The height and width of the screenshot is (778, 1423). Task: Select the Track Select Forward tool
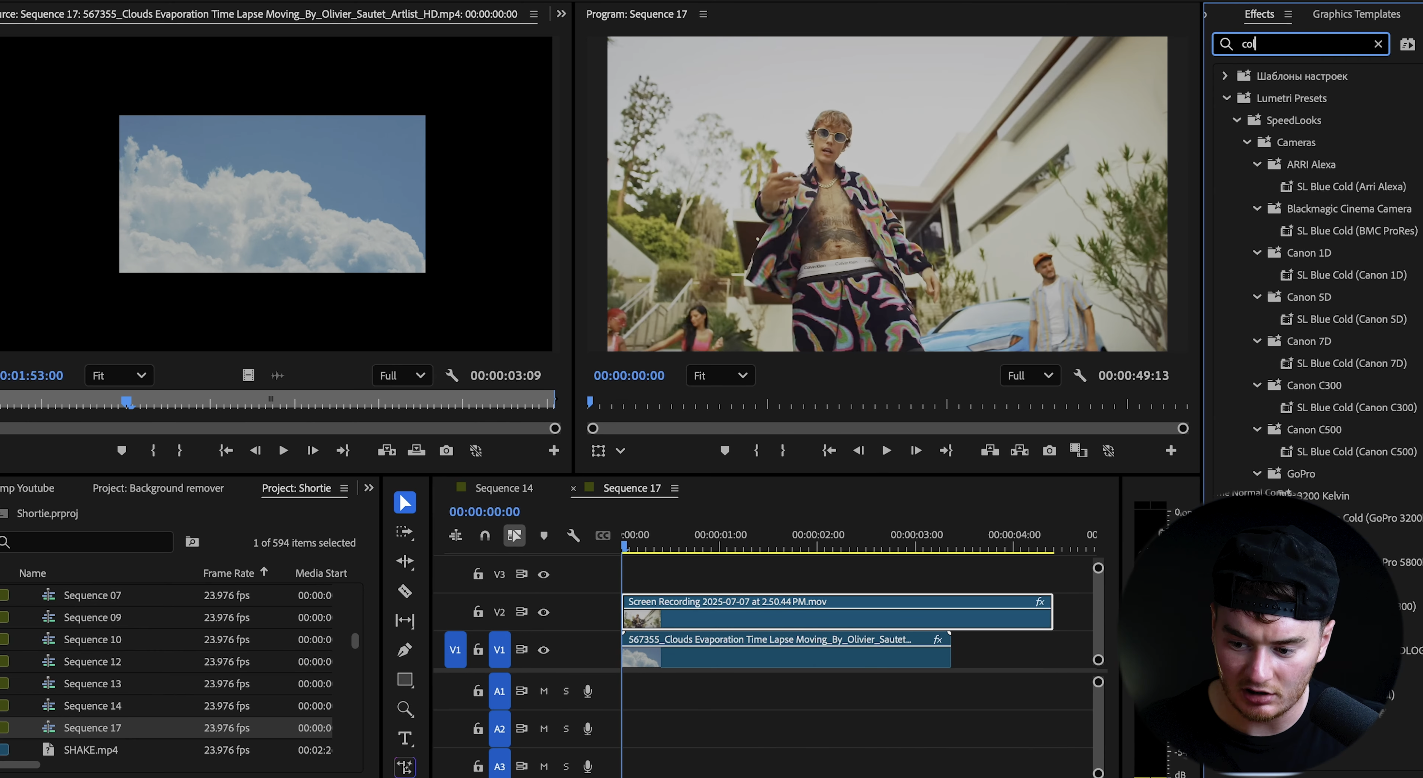point(404,532)
